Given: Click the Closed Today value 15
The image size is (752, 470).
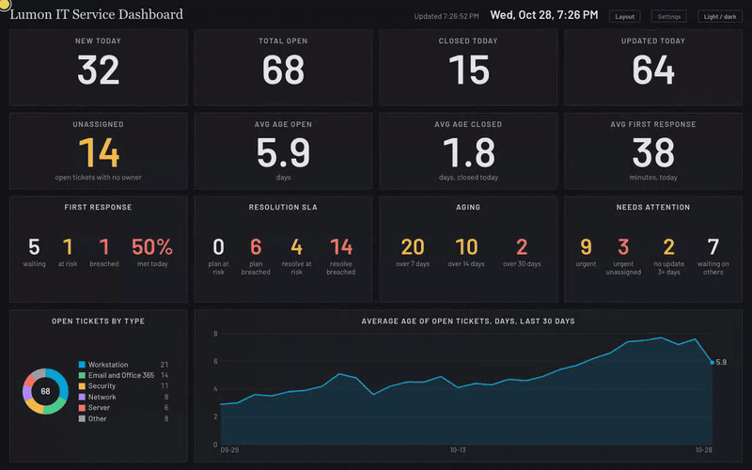Looking at the screenshot, I should [x=468, y=70].
